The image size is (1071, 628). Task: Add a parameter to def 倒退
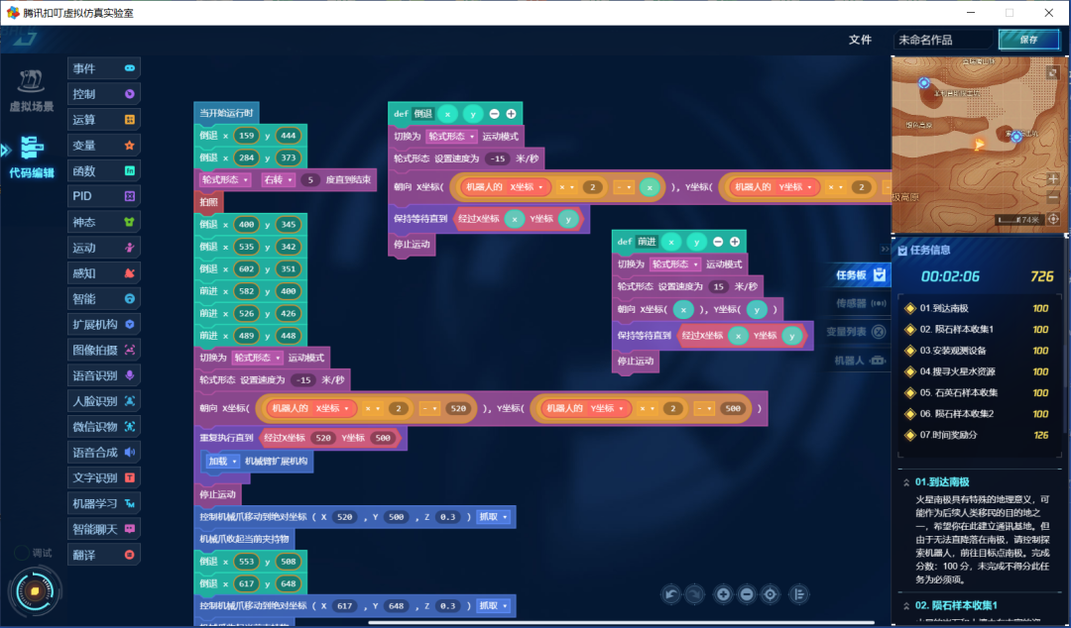click(x=511, y=114)
